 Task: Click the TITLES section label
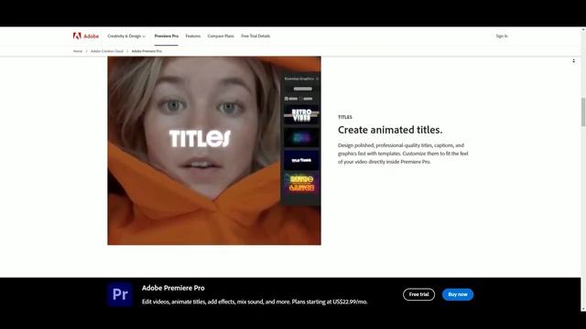click(345, 117)
